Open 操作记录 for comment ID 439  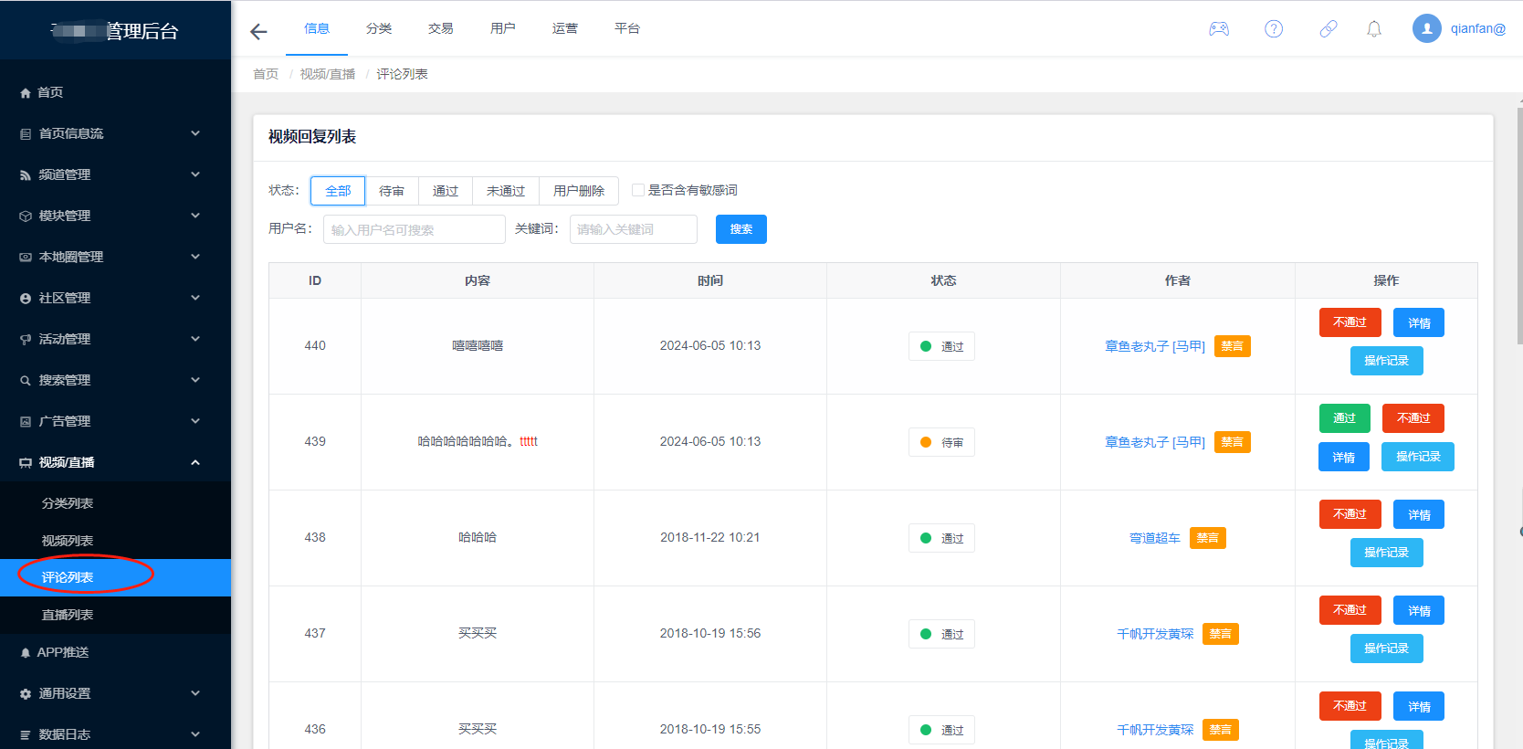(x=1418, y=457)
